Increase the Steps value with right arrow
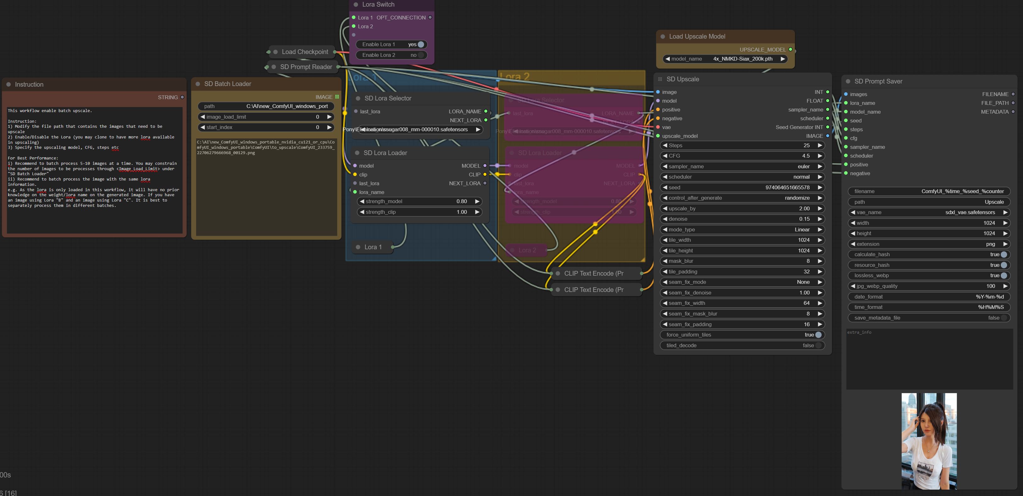This screenshot has height=496, width=1023. [820, 145]
